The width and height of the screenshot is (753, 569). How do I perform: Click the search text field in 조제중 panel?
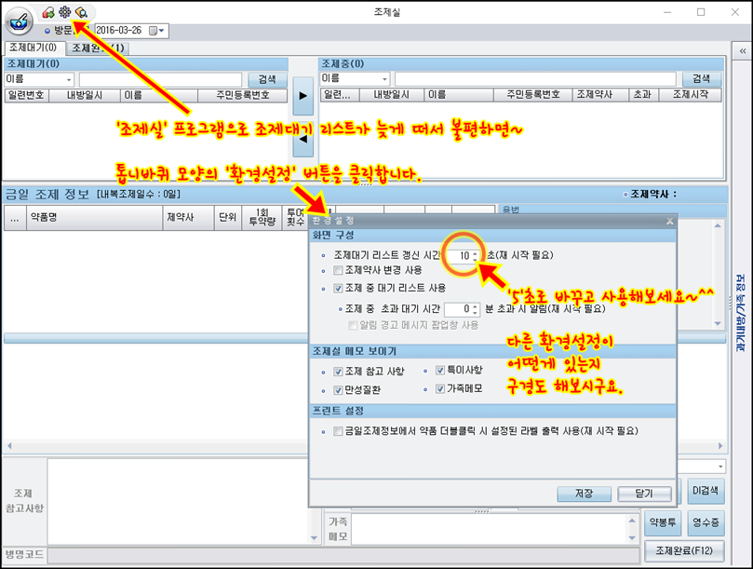[536, 80]
